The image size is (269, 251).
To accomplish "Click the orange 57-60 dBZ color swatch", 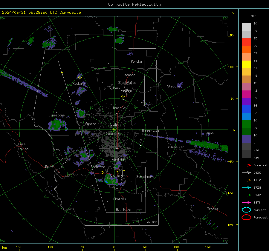I will pyautogui.click(x=246, y=50).
